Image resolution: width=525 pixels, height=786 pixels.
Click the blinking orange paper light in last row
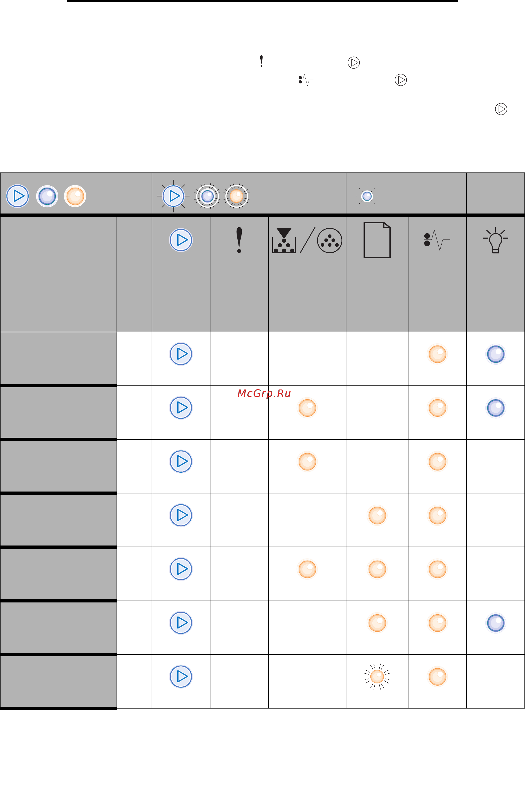point(377,676)
